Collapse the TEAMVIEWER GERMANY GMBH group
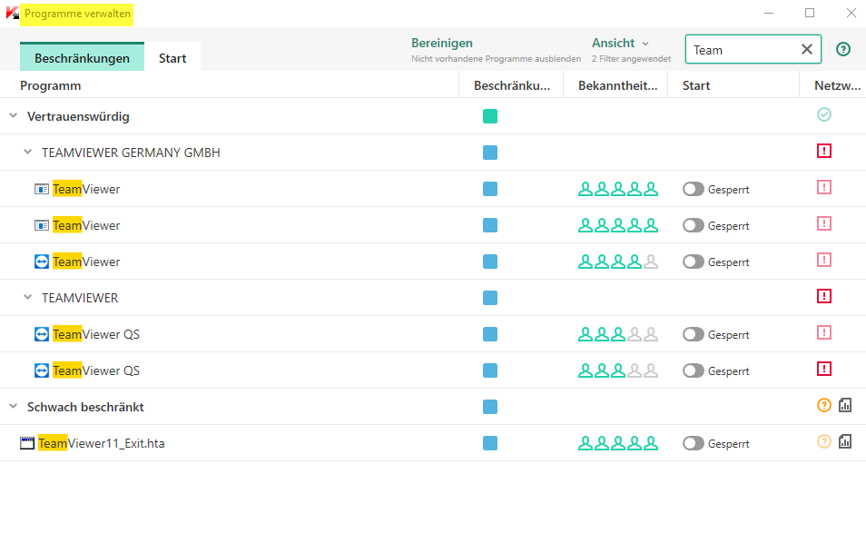Image resolution: width=866 pixels, height=543 pixels. coord(27,153)
